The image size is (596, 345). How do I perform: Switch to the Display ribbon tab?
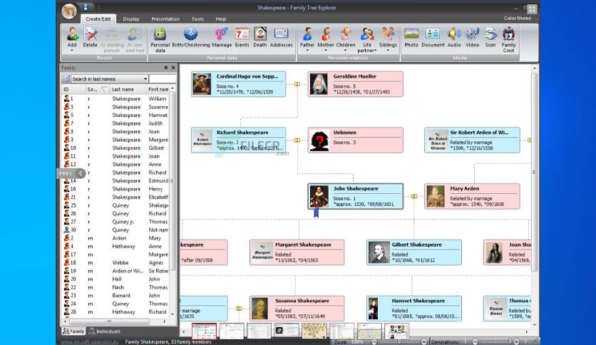131,19
